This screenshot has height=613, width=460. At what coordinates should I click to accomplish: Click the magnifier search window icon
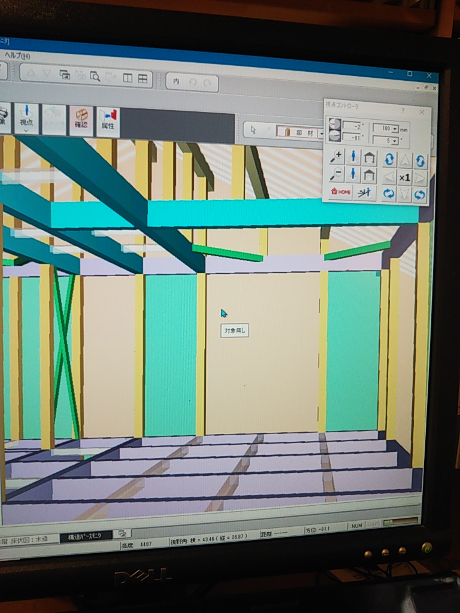95,76
